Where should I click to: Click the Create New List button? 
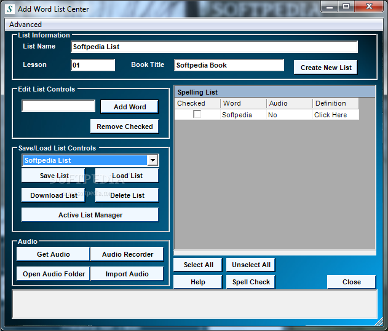click(326, 68)
